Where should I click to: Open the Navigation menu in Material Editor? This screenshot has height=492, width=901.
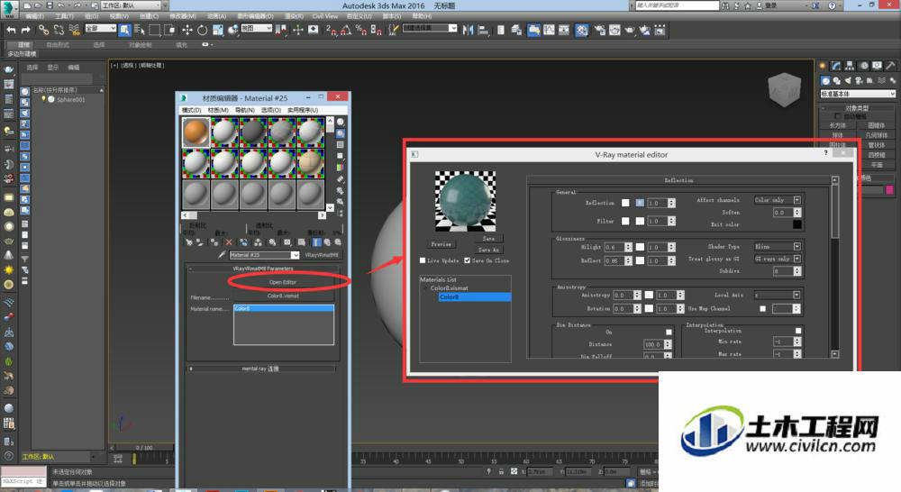coord(244,110)
